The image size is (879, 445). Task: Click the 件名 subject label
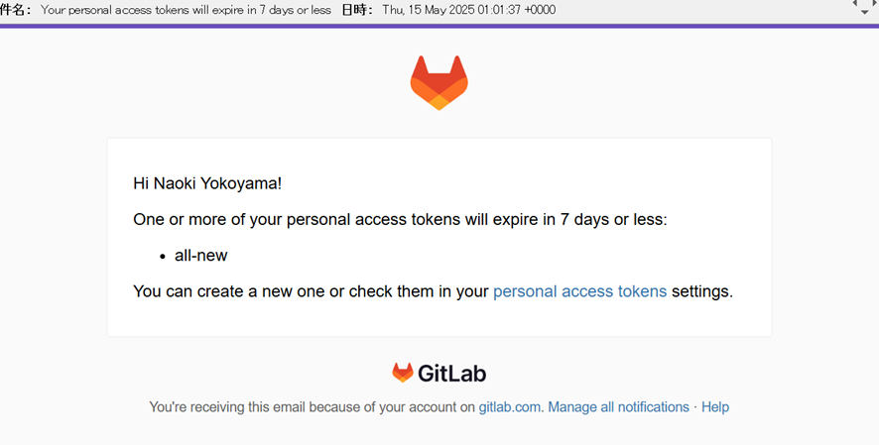point(15,10)
